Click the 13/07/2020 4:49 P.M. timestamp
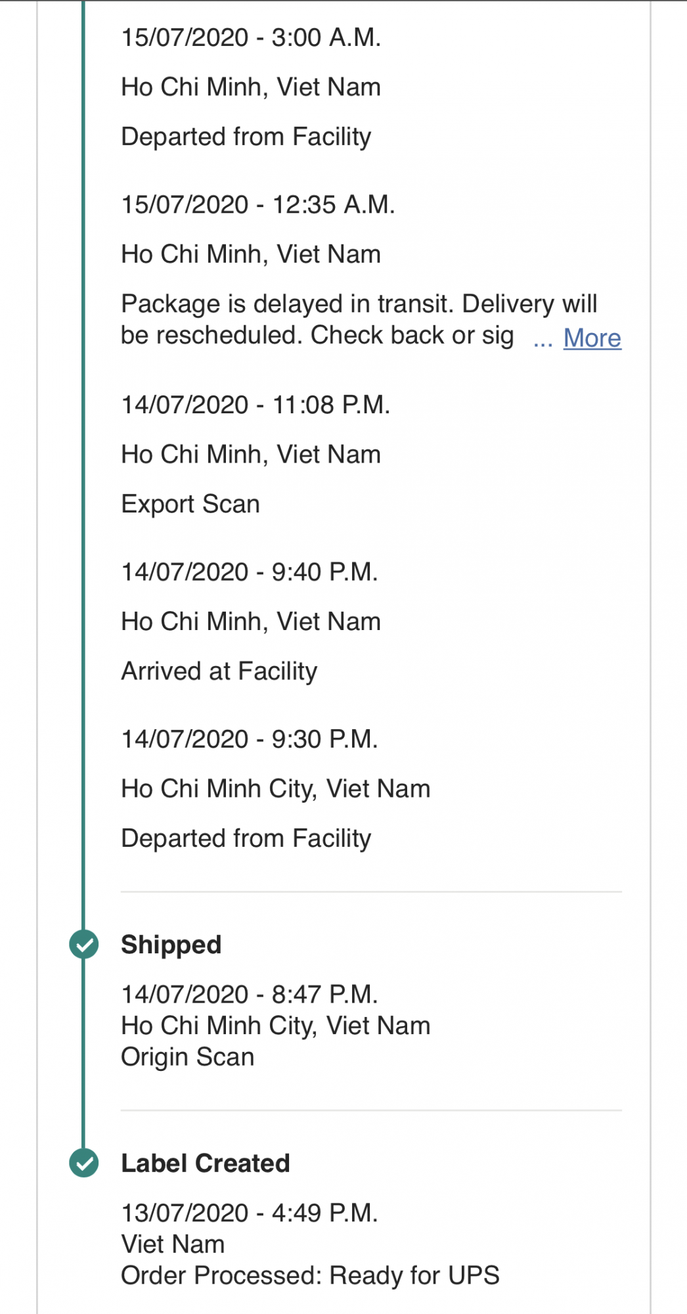687x1314 pixels. tap(250, 1213)
